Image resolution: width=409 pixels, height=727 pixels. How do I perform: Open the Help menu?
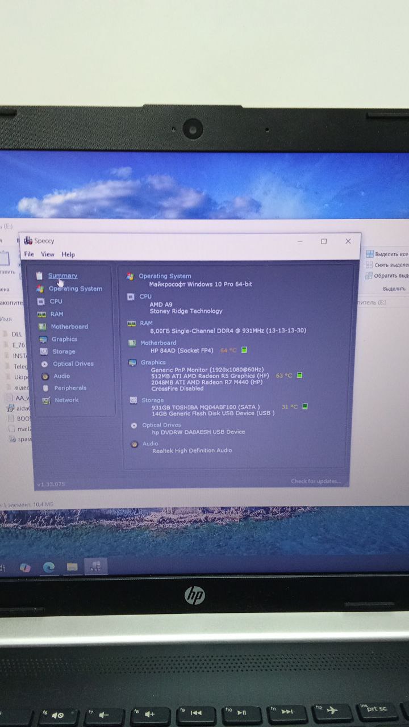pos(68,254)
